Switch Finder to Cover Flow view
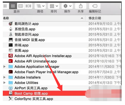The image size is (125, 105). (x=28, y=6)
